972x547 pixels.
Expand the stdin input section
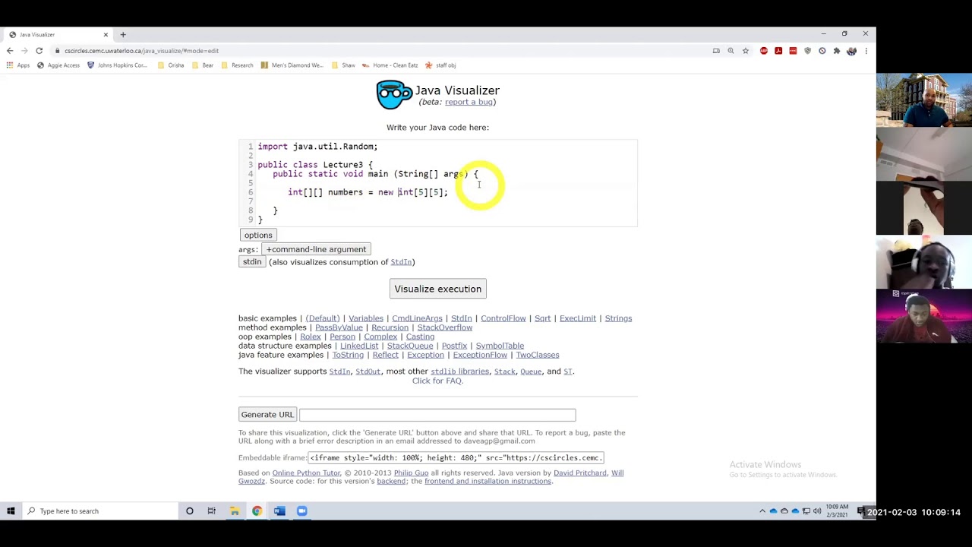252,262
